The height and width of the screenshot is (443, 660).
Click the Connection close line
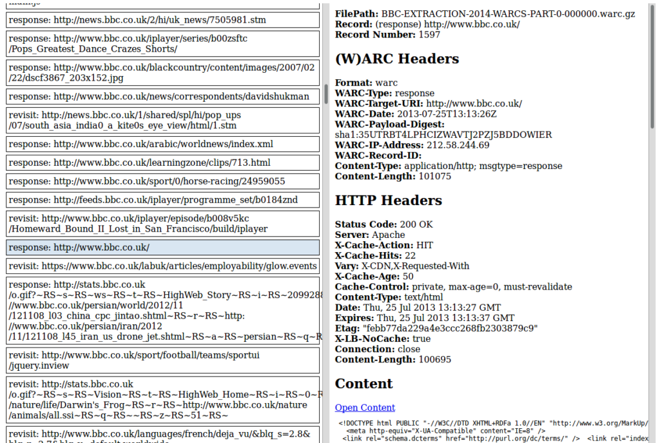(x=378, y=349)
